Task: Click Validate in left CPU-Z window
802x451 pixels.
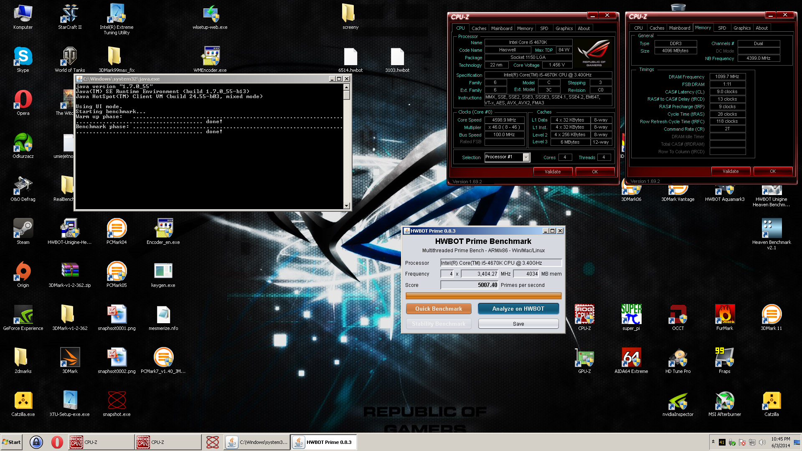Action: click(x=553, y=172)
